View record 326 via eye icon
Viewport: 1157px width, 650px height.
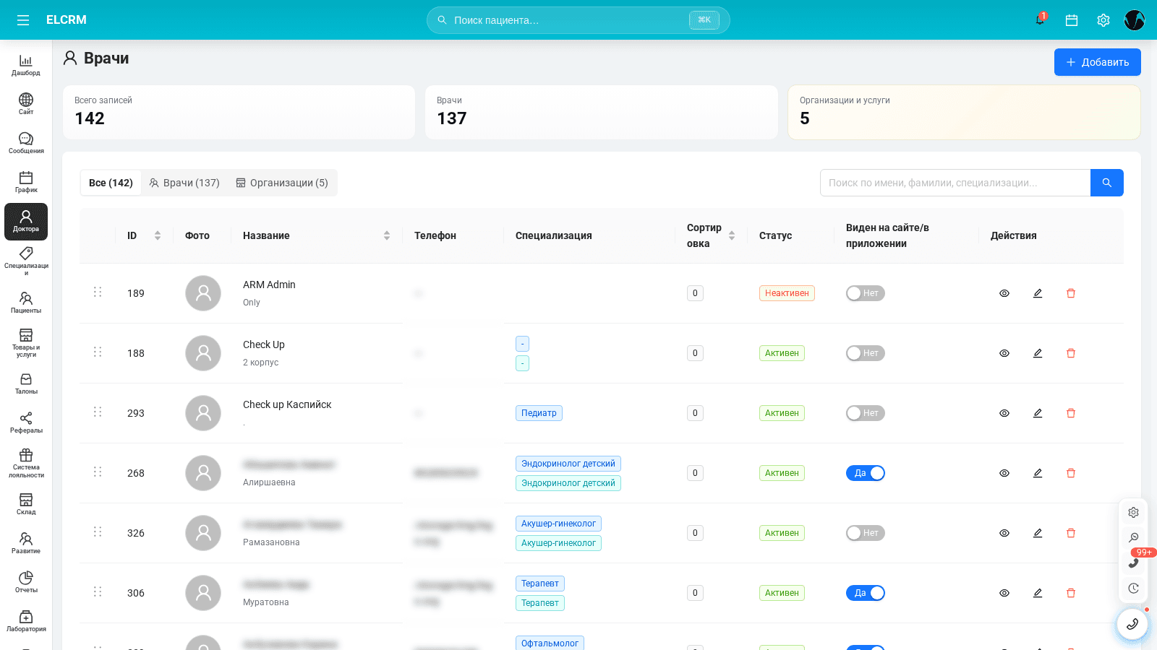(1004, 533)
